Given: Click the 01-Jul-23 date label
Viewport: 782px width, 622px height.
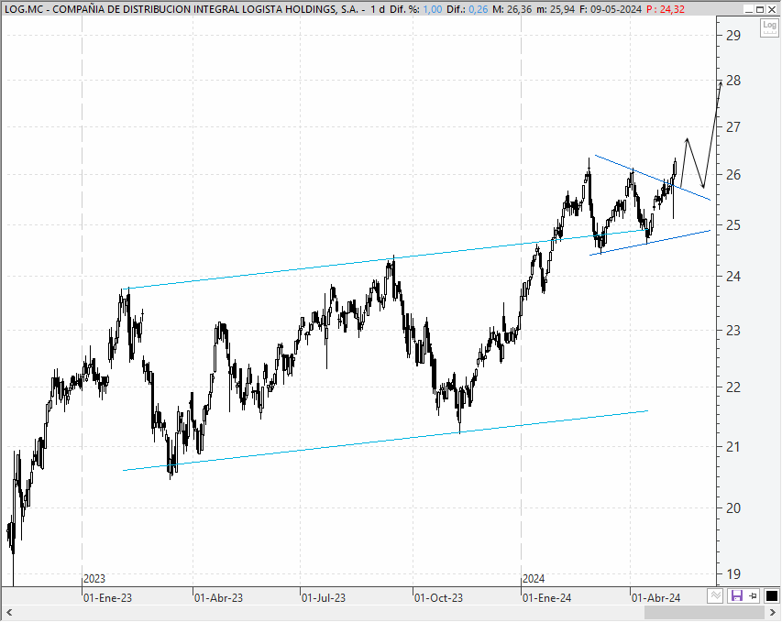Looking at the screenshot, I should click(324, 597).
